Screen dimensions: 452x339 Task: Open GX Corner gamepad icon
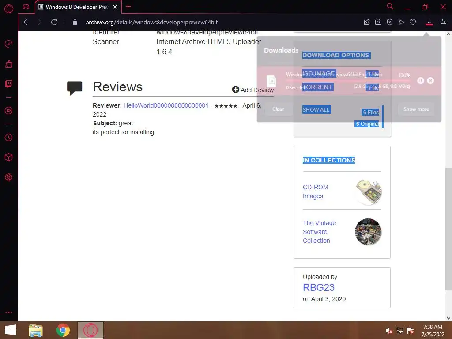pos(26,7)
